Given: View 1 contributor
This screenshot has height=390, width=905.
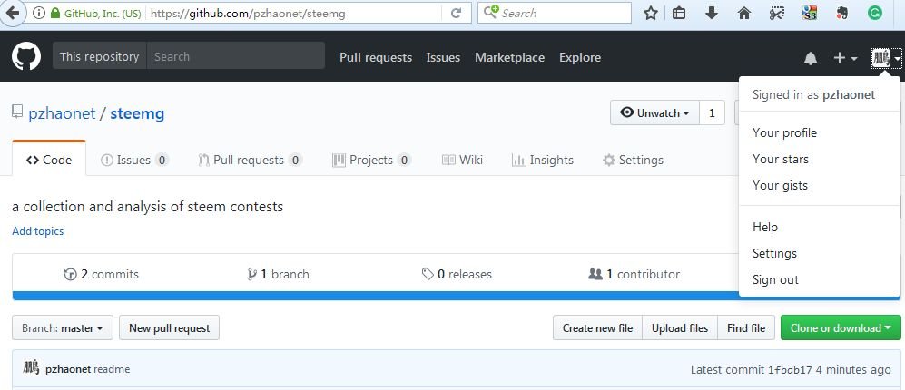Looking at the screenshot, I should [x=634, y=274].
